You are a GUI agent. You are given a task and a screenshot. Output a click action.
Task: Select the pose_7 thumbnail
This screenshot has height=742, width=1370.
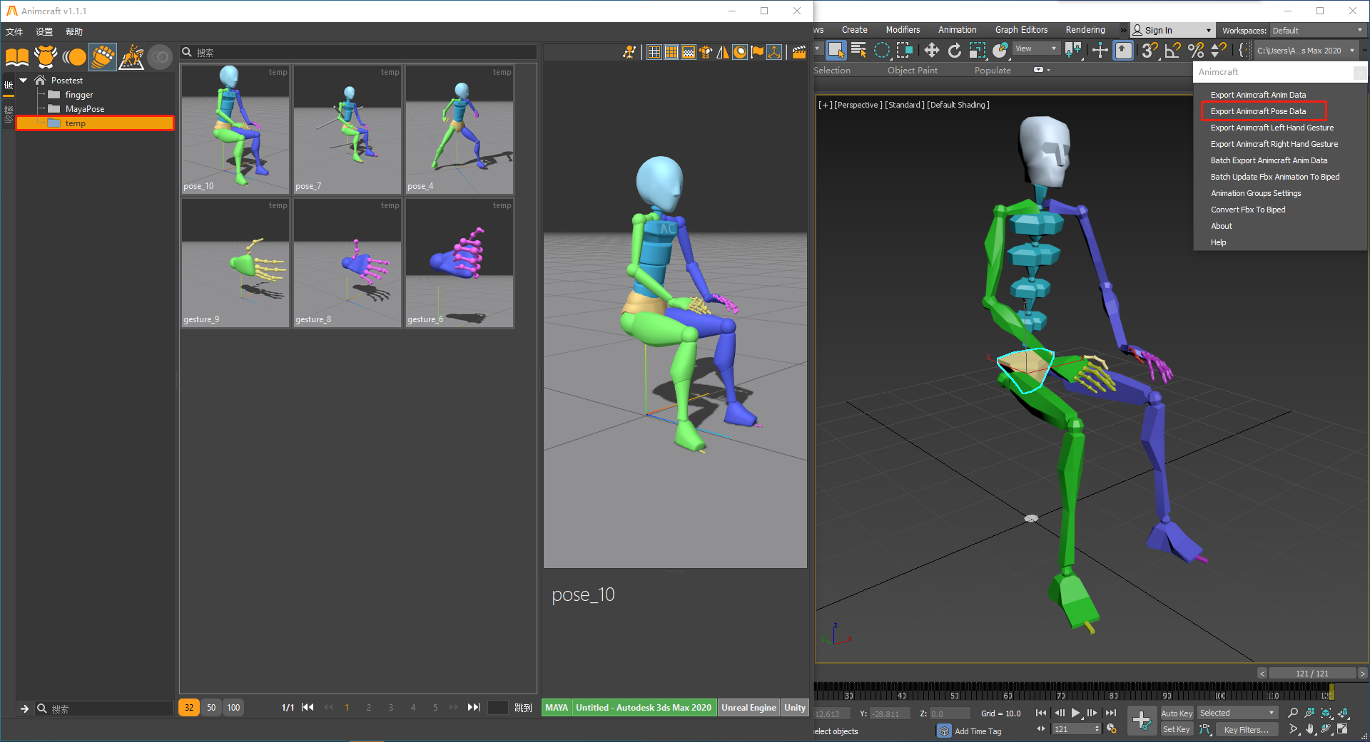[347, 129]
